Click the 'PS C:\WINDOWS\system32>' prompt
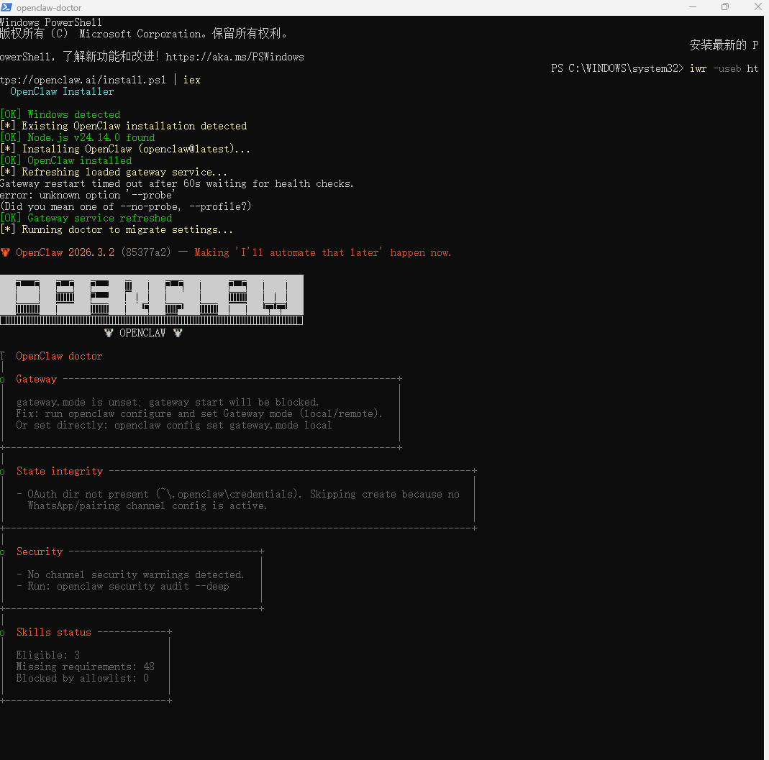Image resolution: width=769 pixels, height=760 pixels. [x=617, y=68]
